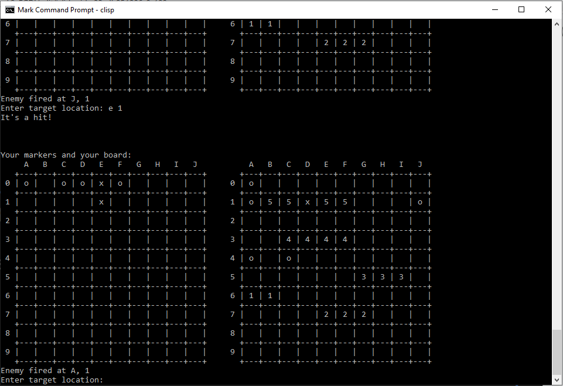This screenshot has height=386, width=563.
Task: Click the text 'It's a hit!'
Action: (26, 117)
